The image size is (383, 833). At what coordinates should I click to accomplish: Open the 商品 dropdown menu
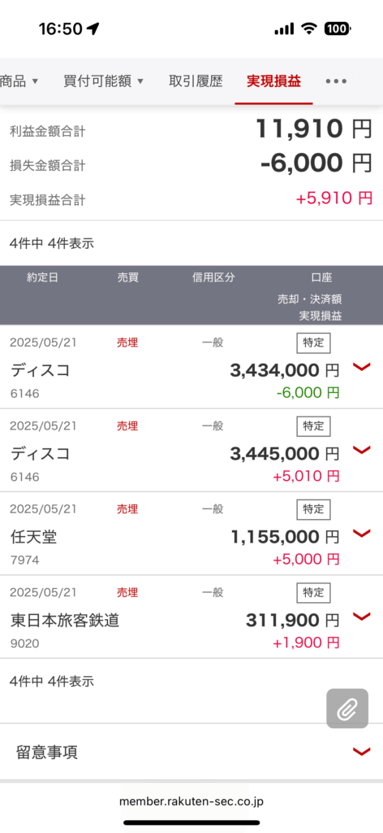point(19,81)
